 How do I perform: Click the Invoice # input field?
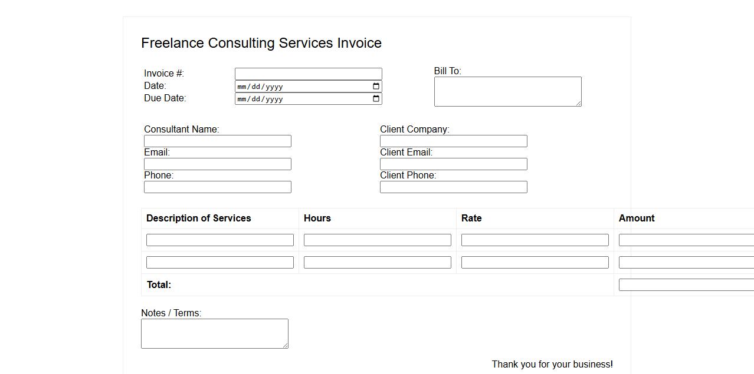(308, 74)
